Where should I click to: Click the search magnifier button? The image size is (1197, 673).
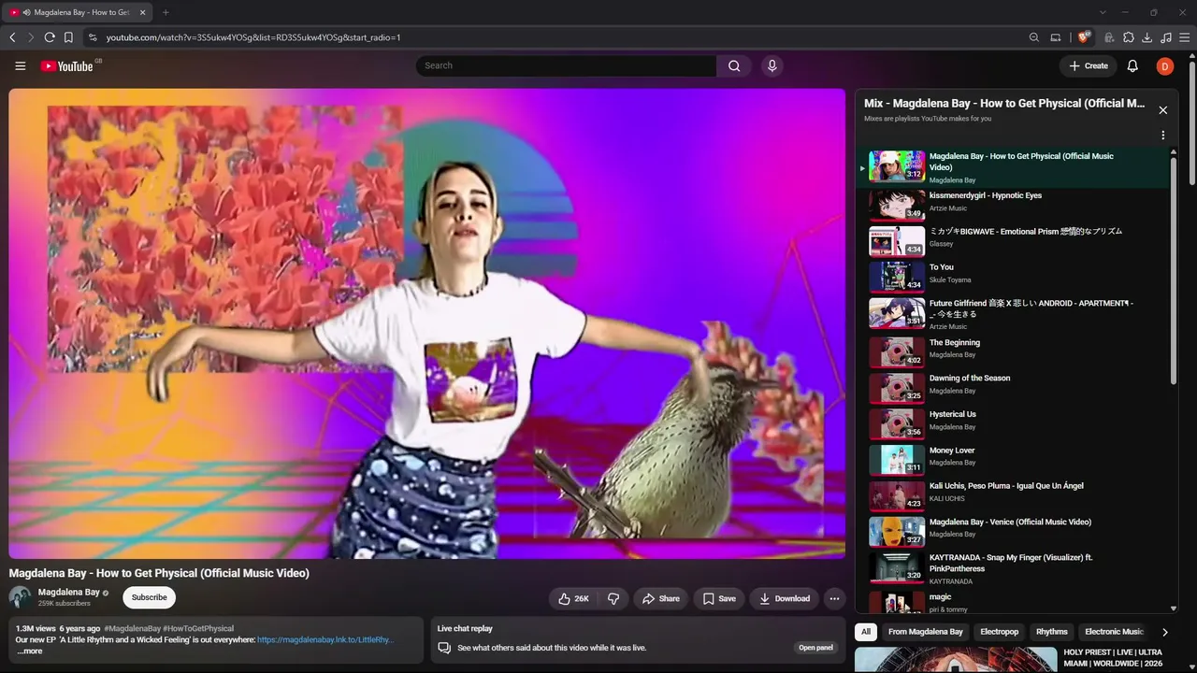click(x=734, y=66)
